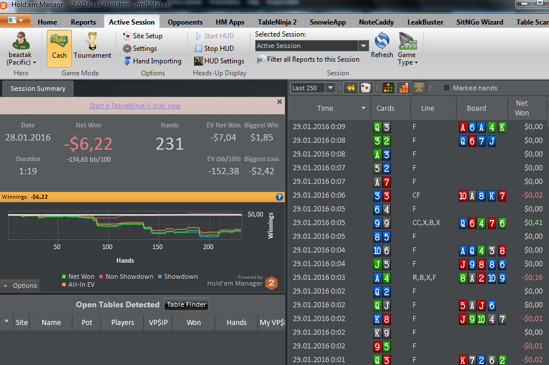Sort hands by the Board column header
The width and height of the screenshot is (549, 365).
(x=476, y=108)
